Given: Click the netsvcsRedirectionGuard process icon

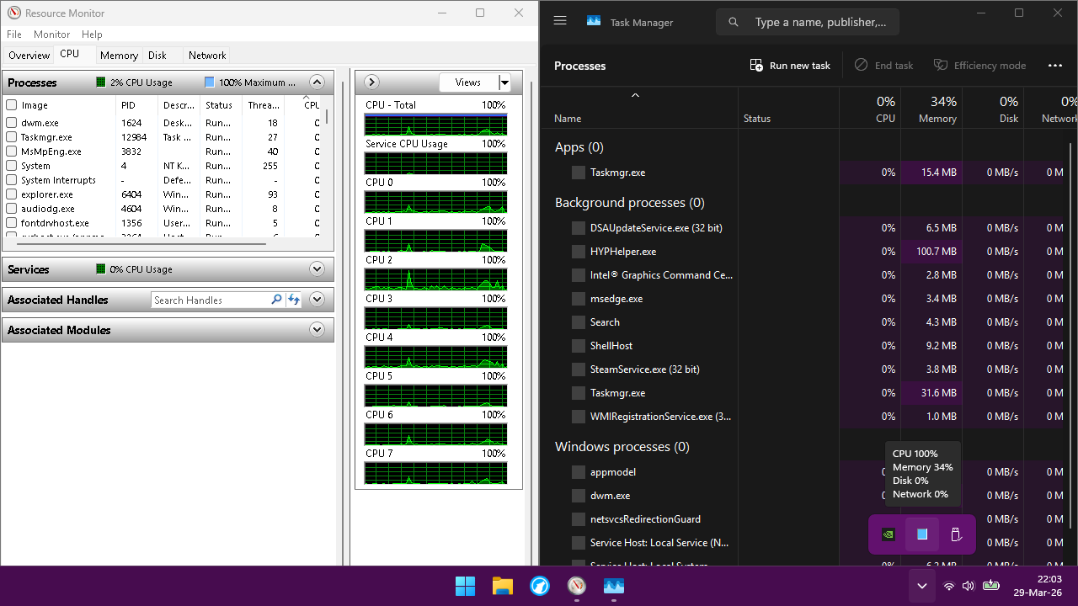Looking at the screenshot, I should [579, 519].
